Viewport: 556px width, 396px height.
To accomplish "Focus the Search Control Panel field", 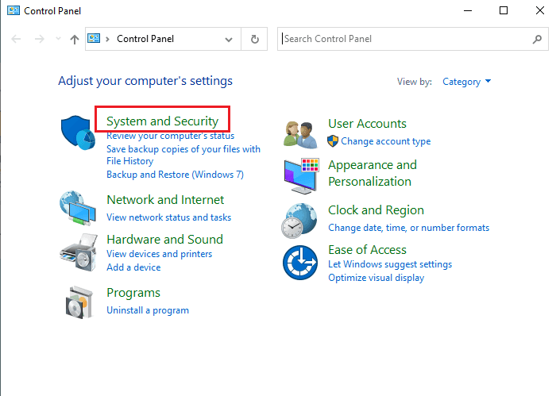I will tap(413, 39).
